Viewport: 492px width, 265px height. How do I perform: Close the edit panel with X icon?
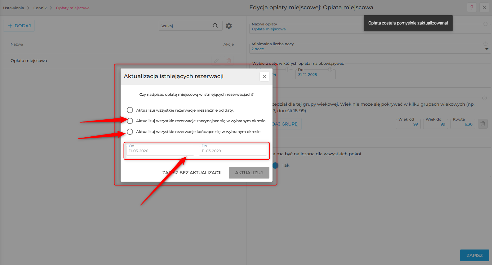point(484,7)
